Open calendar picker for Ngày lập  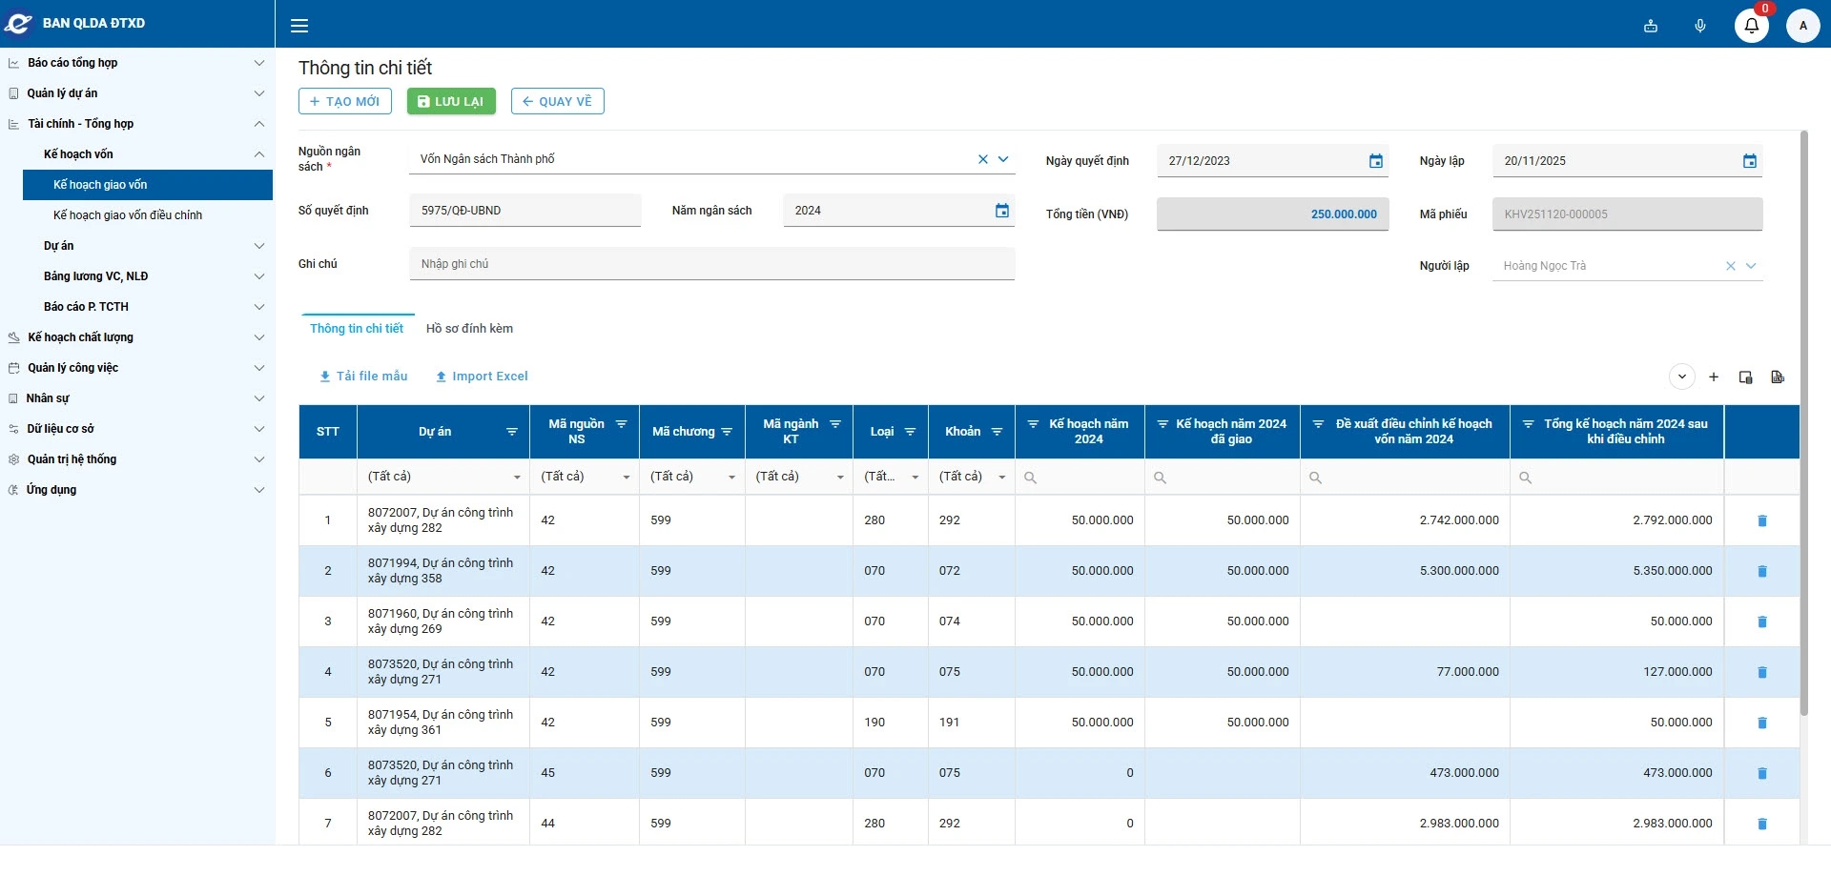[x=1749, y=161]
